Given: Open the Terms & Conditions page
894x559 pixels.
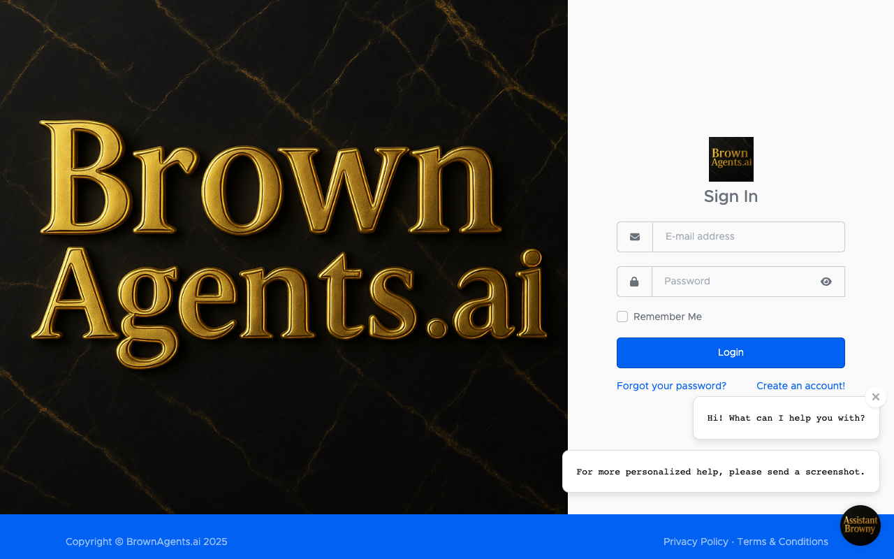Looking at the screenshot, I should pos(782,541).
